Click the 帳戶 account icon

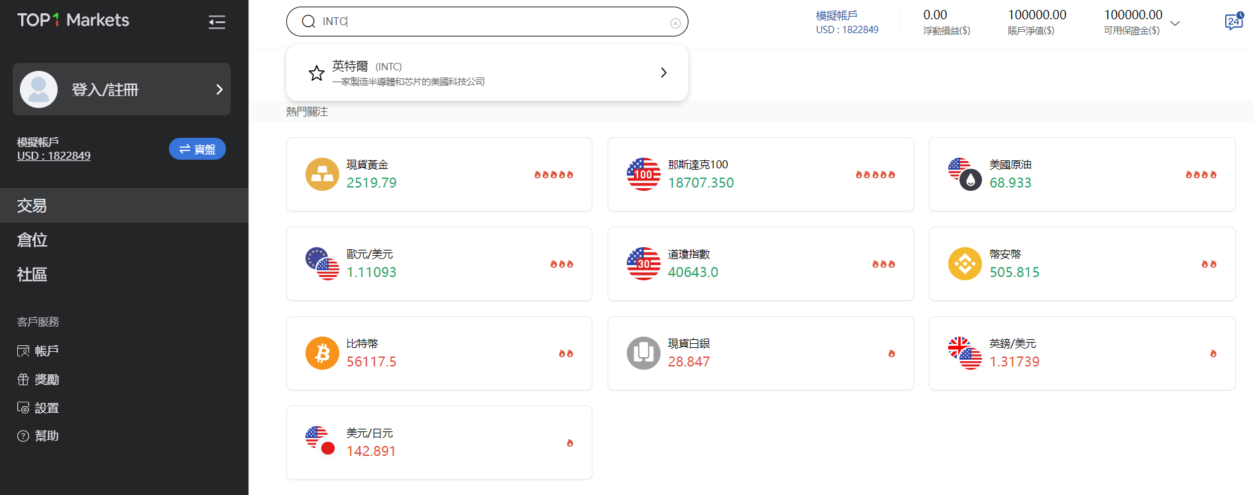[x=23, y=351]
